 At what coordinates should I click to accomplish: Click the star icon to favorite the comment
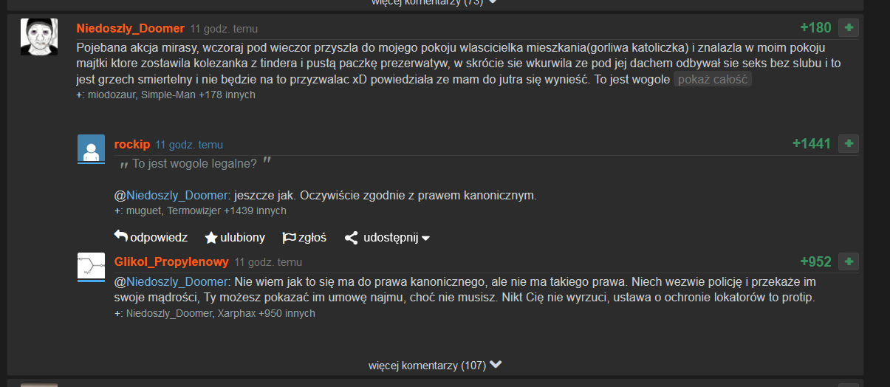(211, 238)
